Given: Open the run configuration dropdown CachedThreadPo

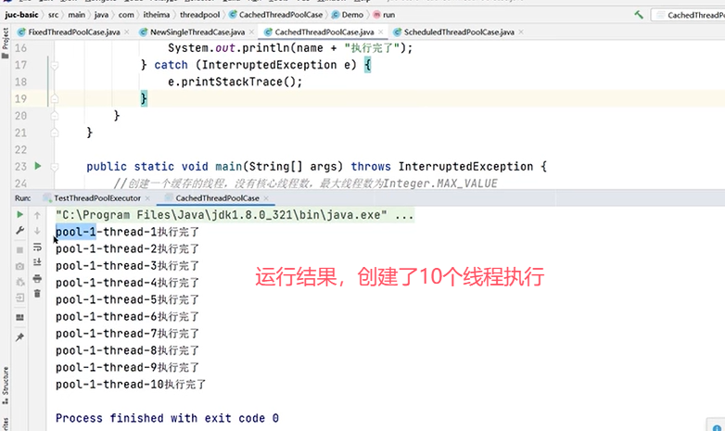Looking at the screenshot, I should point(689,15).
